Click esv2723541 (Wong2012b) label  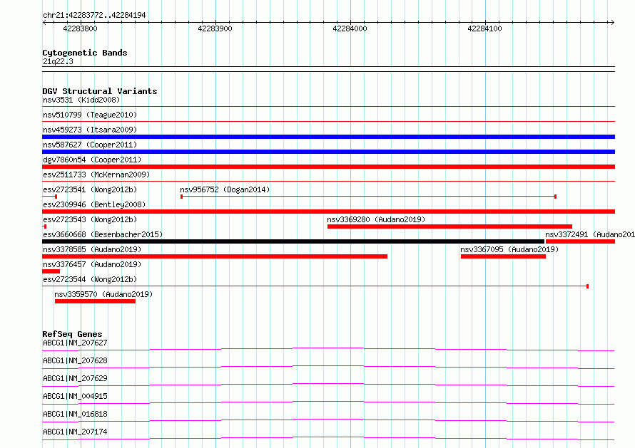click(x=90, y=189)
